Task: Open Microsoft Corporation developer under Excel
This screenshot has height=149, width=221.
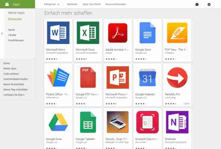Action: (x=87, y=53)
